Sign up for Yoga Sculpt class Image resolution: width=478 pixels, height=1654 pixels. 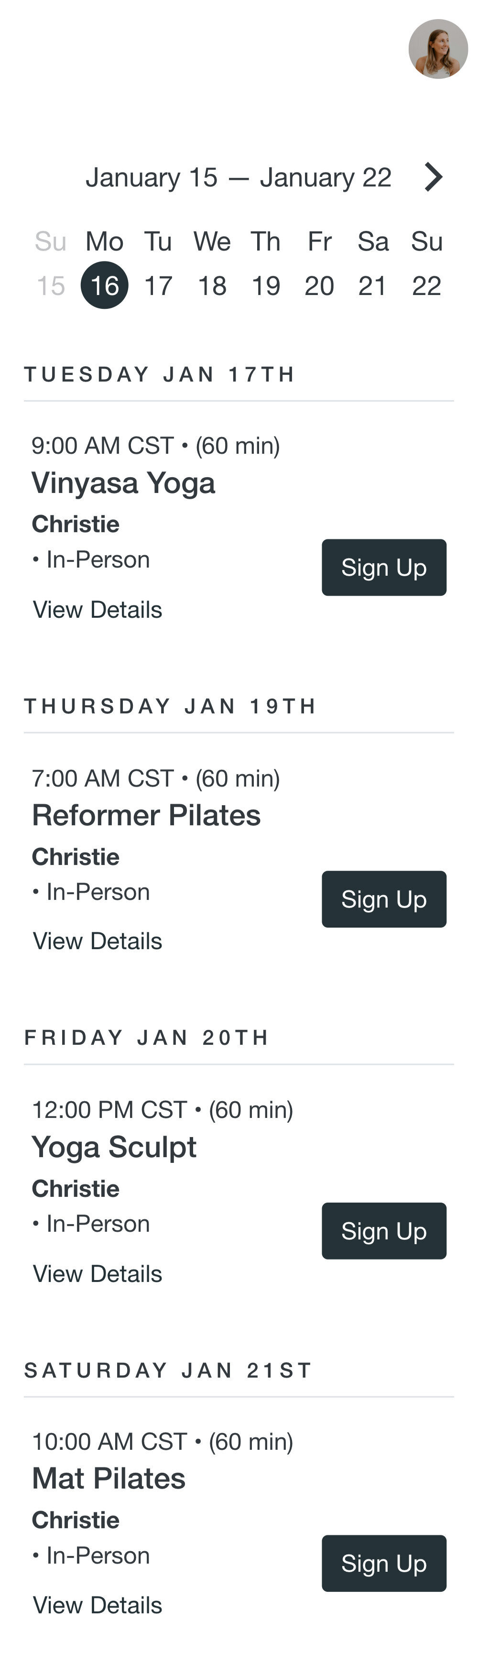pos(384,1231)
